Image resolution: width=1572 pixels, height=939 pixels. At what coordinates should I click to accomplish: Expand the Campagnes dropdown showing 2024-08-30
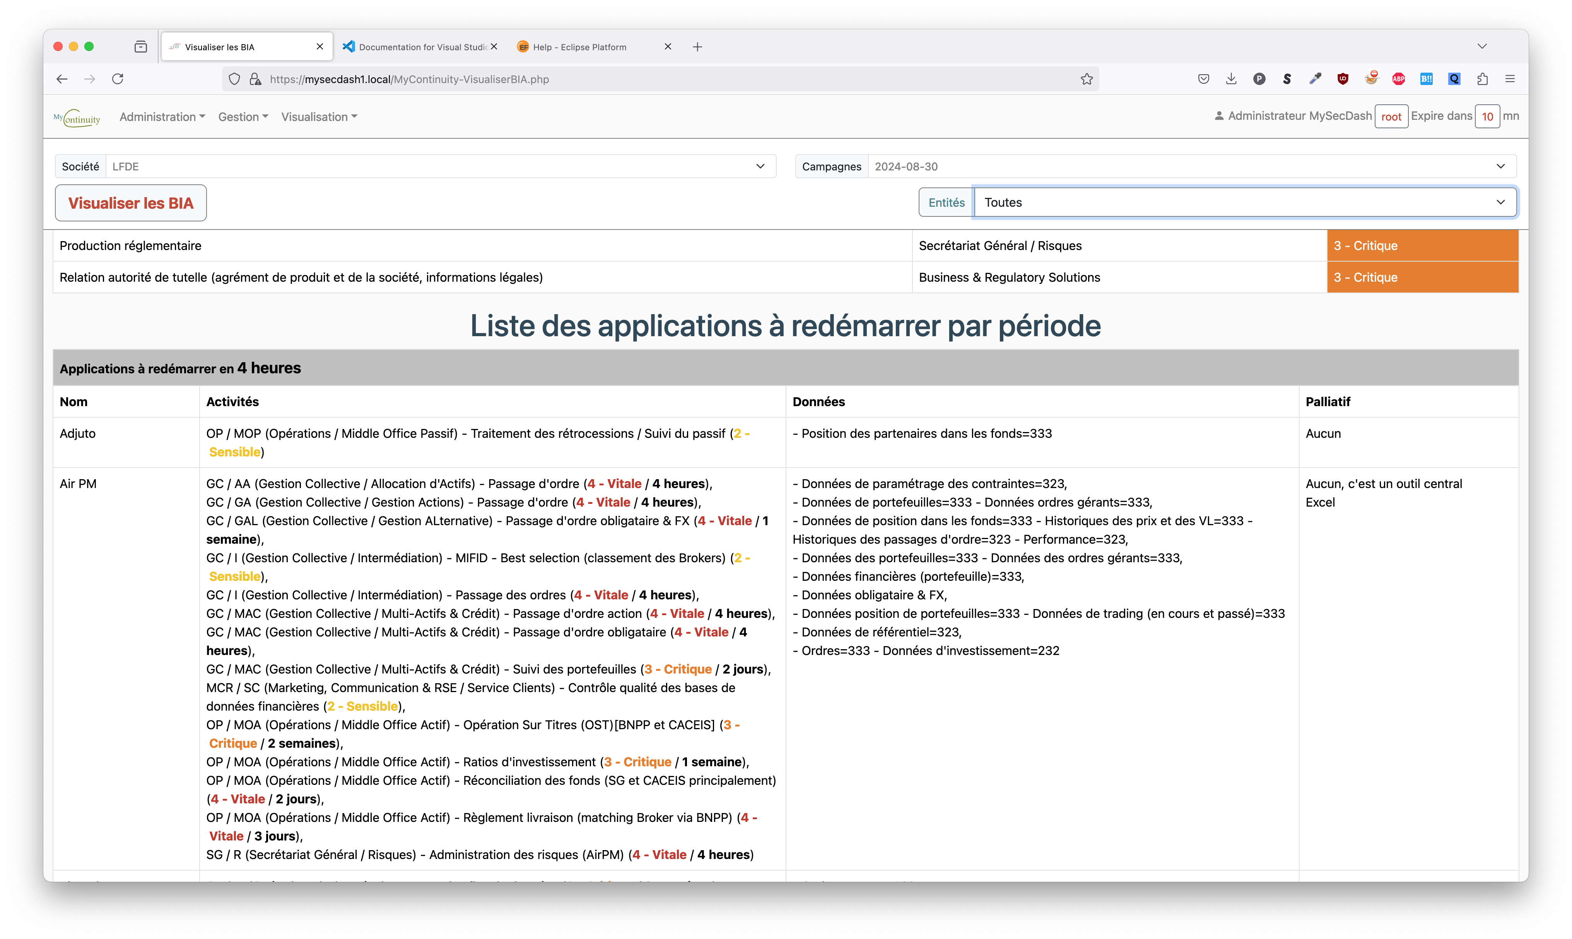(1192, 167)
